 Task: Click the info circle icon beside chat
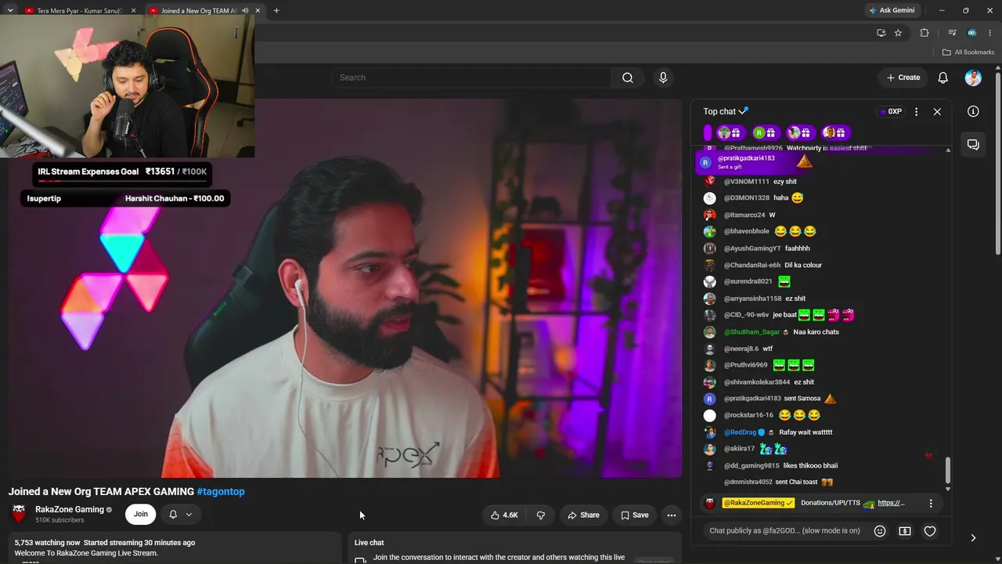[x=973, y=111]
